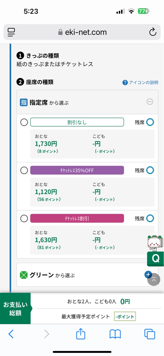Select the 割引なし radio button

[x=24, y=122]
